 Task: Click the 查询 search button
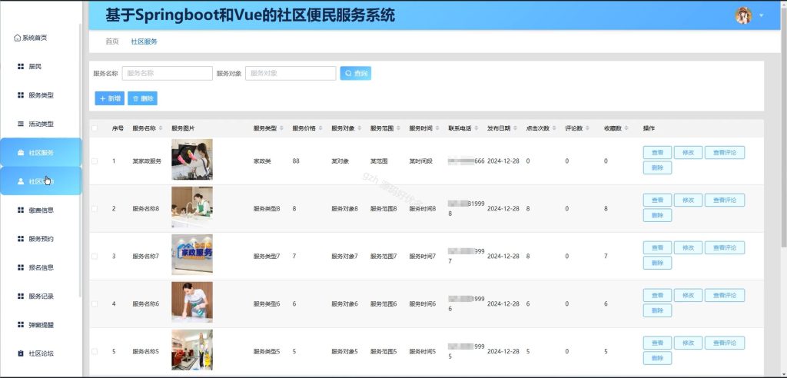click(x=355, y=73)
